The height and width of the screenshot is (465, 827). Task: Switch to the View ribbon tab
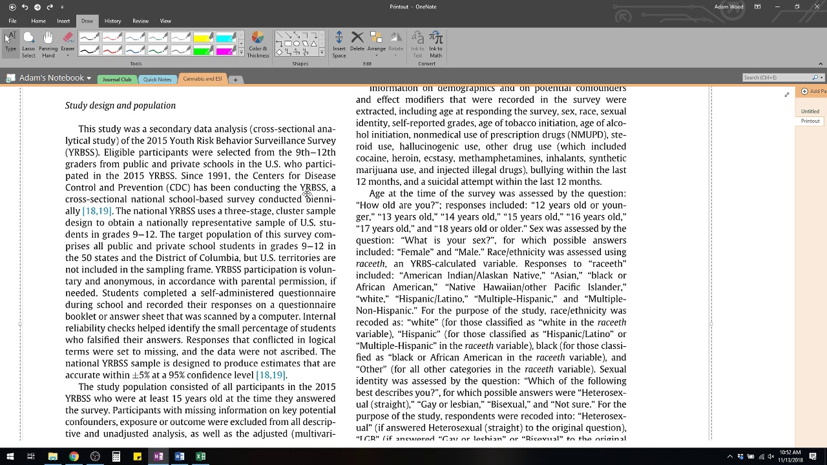pos(165,21)
